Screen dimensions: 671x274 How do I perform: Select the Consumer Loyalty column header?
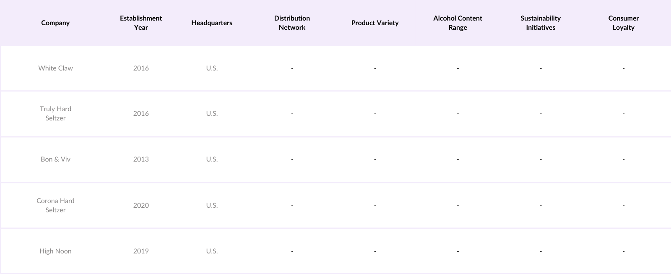click(x=623, y=23)
